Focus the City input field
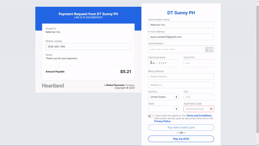Viewport: 259px width, 146px height. pos(198,97)
